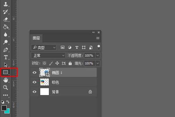Open the Edit Toolbar three-dots menu
Screen dimensions: 175x117
tap(6, 95)
